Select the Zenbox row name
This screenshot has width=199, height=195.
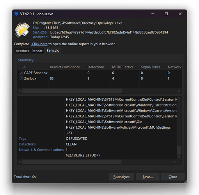click(x=30, y=78)
